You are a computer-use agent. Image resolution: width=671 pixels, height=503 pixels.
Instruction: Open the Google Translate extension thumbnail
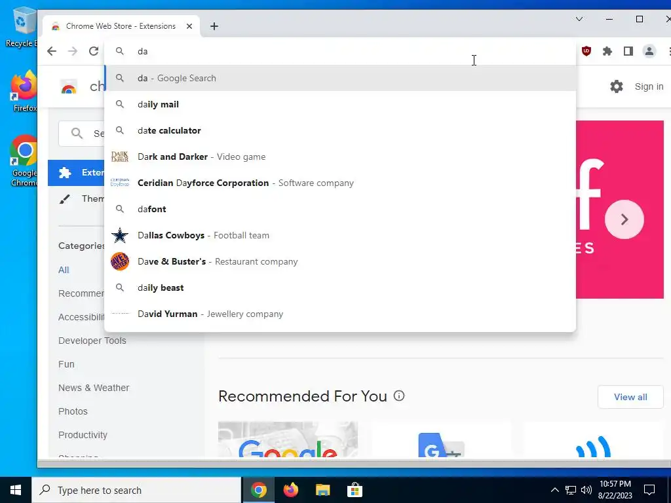(x=441, y=439)
